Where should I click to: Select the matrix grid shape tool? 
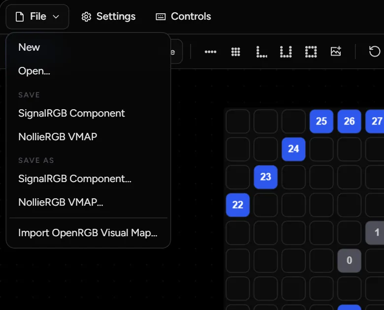click(236, 52)
